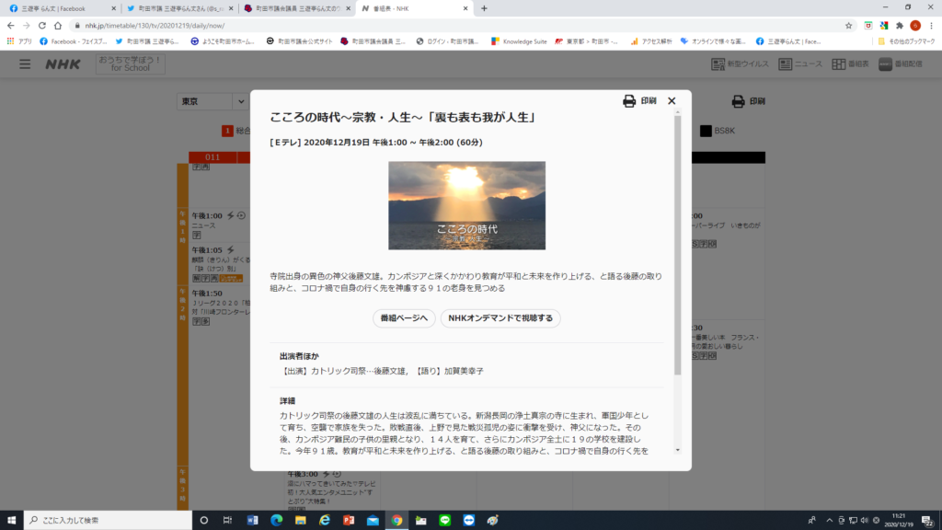Open the ニュース header link
The height and width of the screenshot is (530, 942).
click(800, 63)
